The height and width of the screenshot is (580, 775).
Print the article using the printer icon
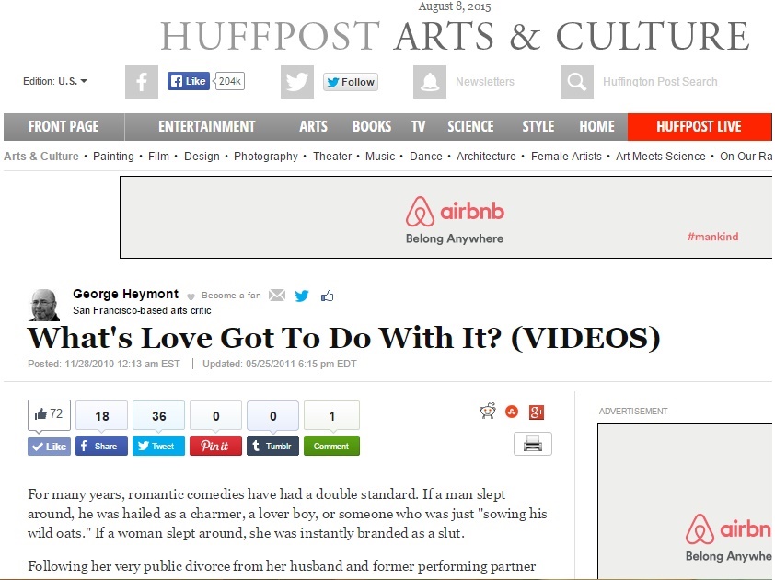(532, 444)
